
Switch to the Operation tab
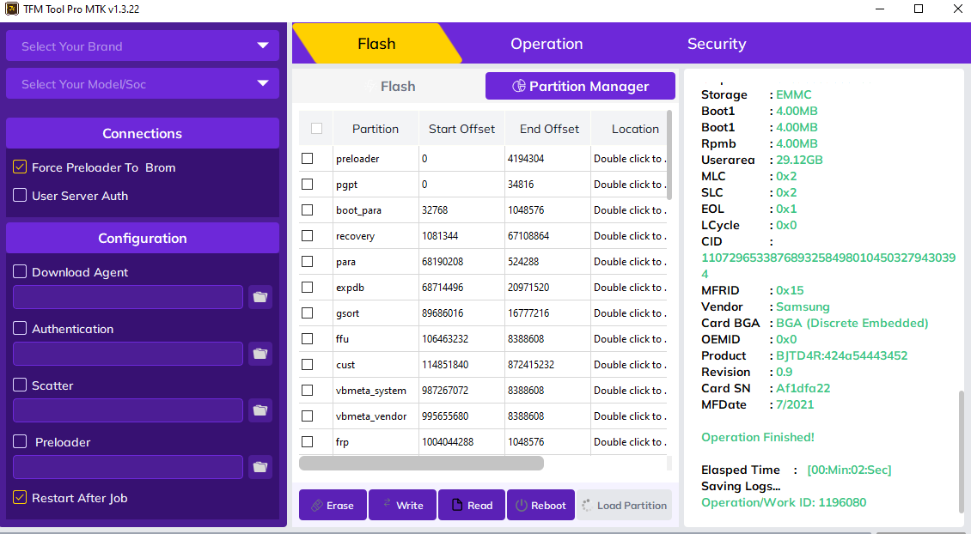point(547,44)
